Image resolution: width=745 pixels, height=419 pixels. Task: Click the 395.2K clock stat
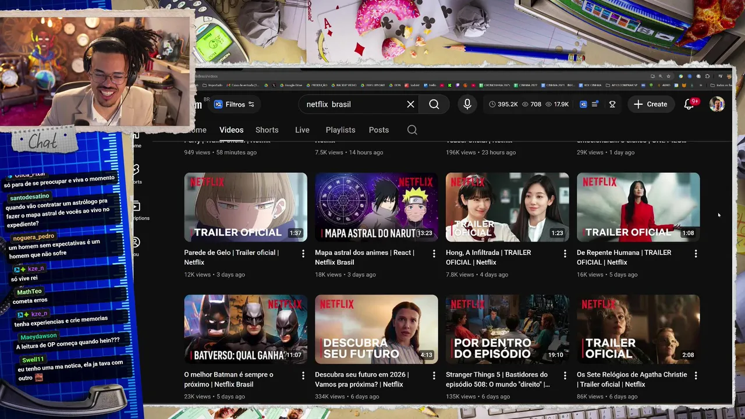click(503, 104)
